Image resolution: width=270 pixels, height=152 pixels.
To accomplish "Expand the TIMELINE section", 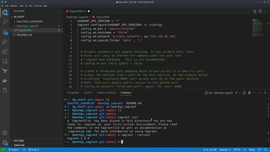I will click(x=36, y=145).
